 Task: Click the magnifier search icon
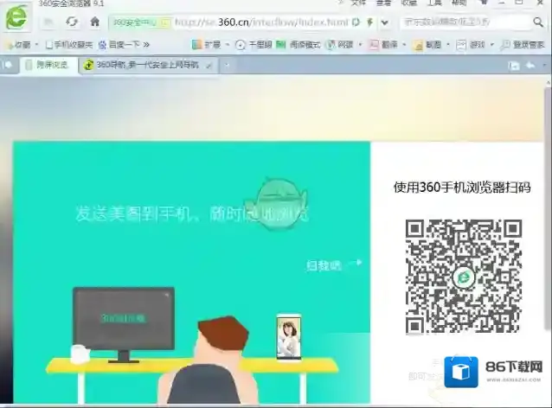(x=538, y=22)
